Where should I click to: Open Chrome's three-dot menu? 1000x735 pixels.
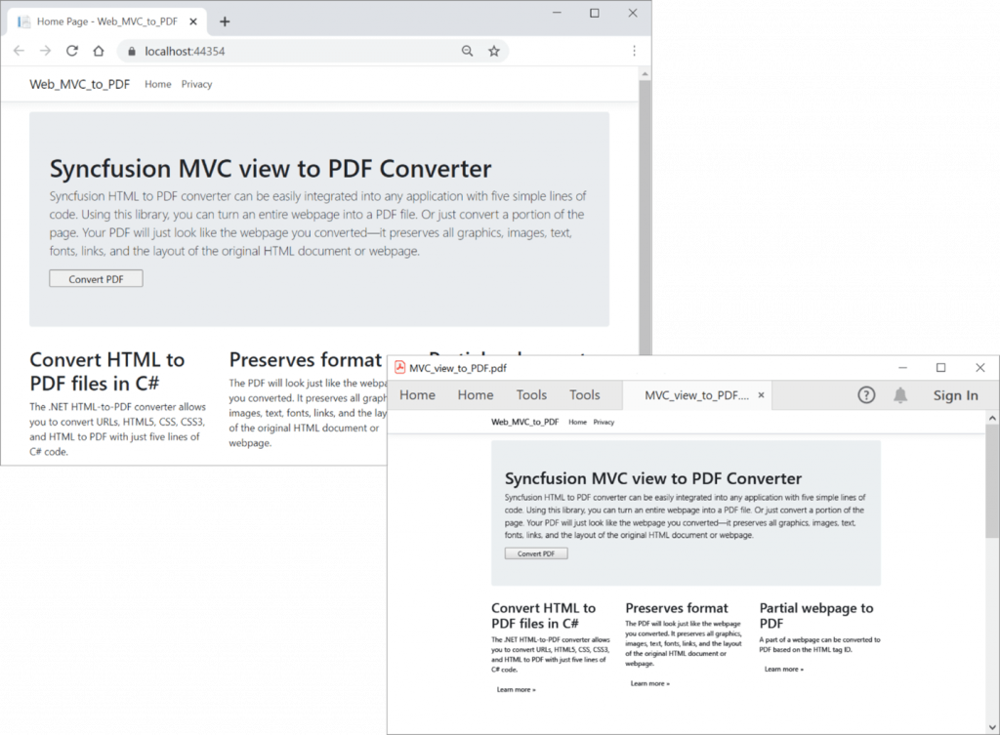(634, 50)
